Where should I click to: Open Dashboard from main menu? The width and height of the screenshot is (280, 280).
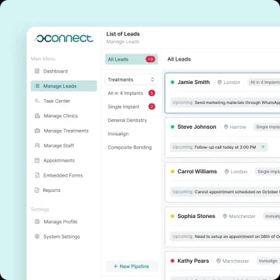pos(64,71)
